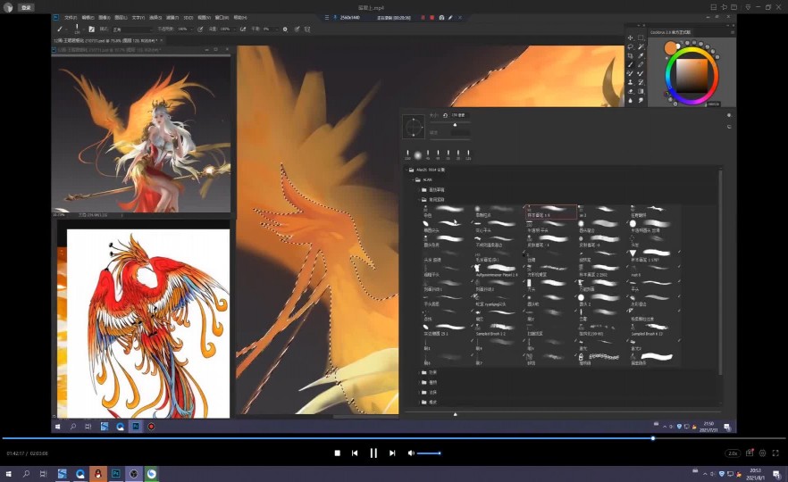Select the Move tool in Photoshop toolbox
788x482 pixels.
[630, 37]
